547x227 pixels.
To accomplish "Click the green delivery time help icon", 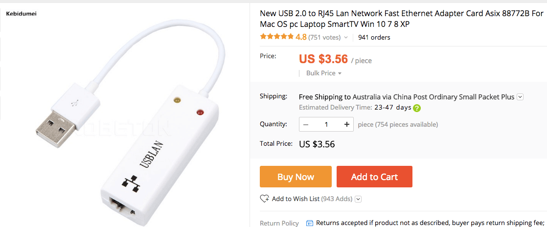I will [x=417, y=108].
